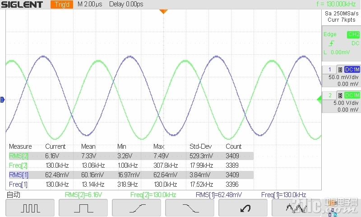The height and width of the screenshot is (217, 361).
Task: Click the Edge trigger type label
Action: point(330,34)
